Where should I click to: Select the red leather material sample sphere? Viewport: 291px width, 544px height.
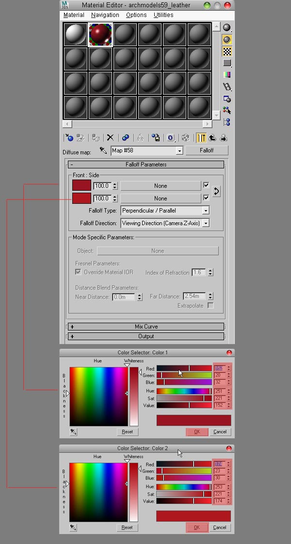tap(100, 34)
